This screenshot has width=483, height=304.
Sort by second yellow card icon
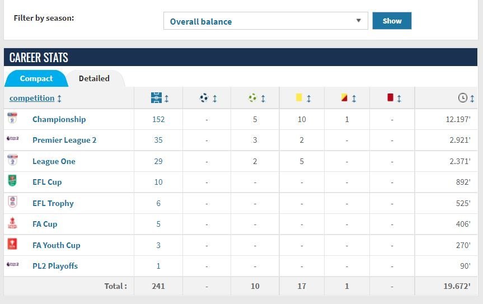[348, 98]
